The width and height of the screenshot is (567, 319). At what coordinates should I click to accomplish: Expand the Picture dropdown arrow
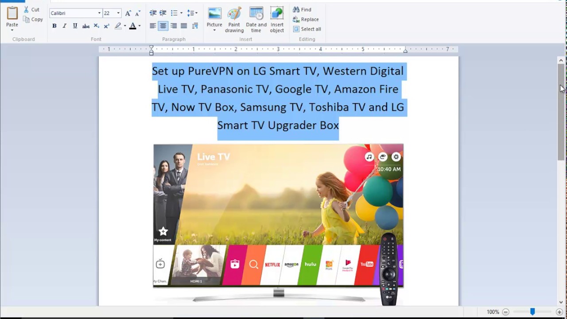(x=214, y=31)
